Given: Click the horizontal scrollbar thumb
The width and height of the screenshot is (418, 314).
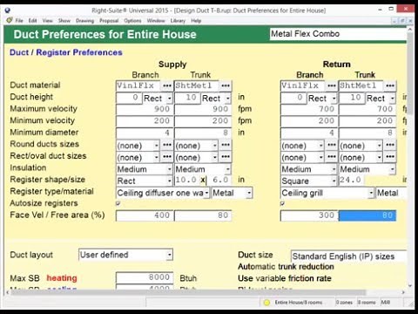Looking at the screenshot, I should click(x=188, y=292).
